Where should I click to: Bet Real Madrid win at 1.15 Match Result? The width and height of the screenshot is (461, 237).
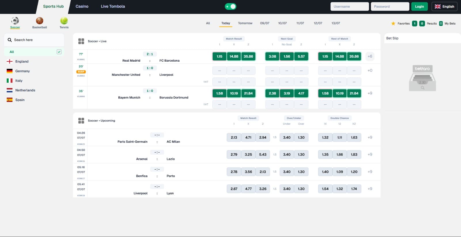pos(220,56)
